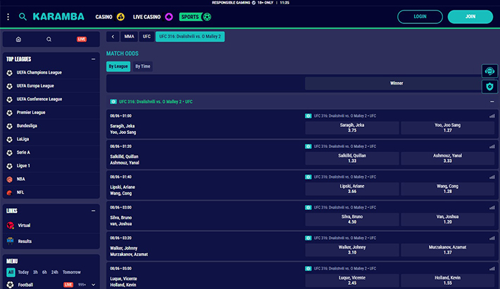Open statistics icon for Walker vs Murzakanov
Viewport: 500px width, 289px height.
pos(492,238)
